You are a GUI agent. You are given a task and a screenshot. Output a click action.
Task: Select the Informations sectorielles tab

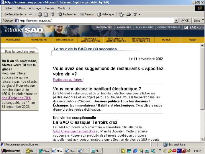[x=141, y=40]
